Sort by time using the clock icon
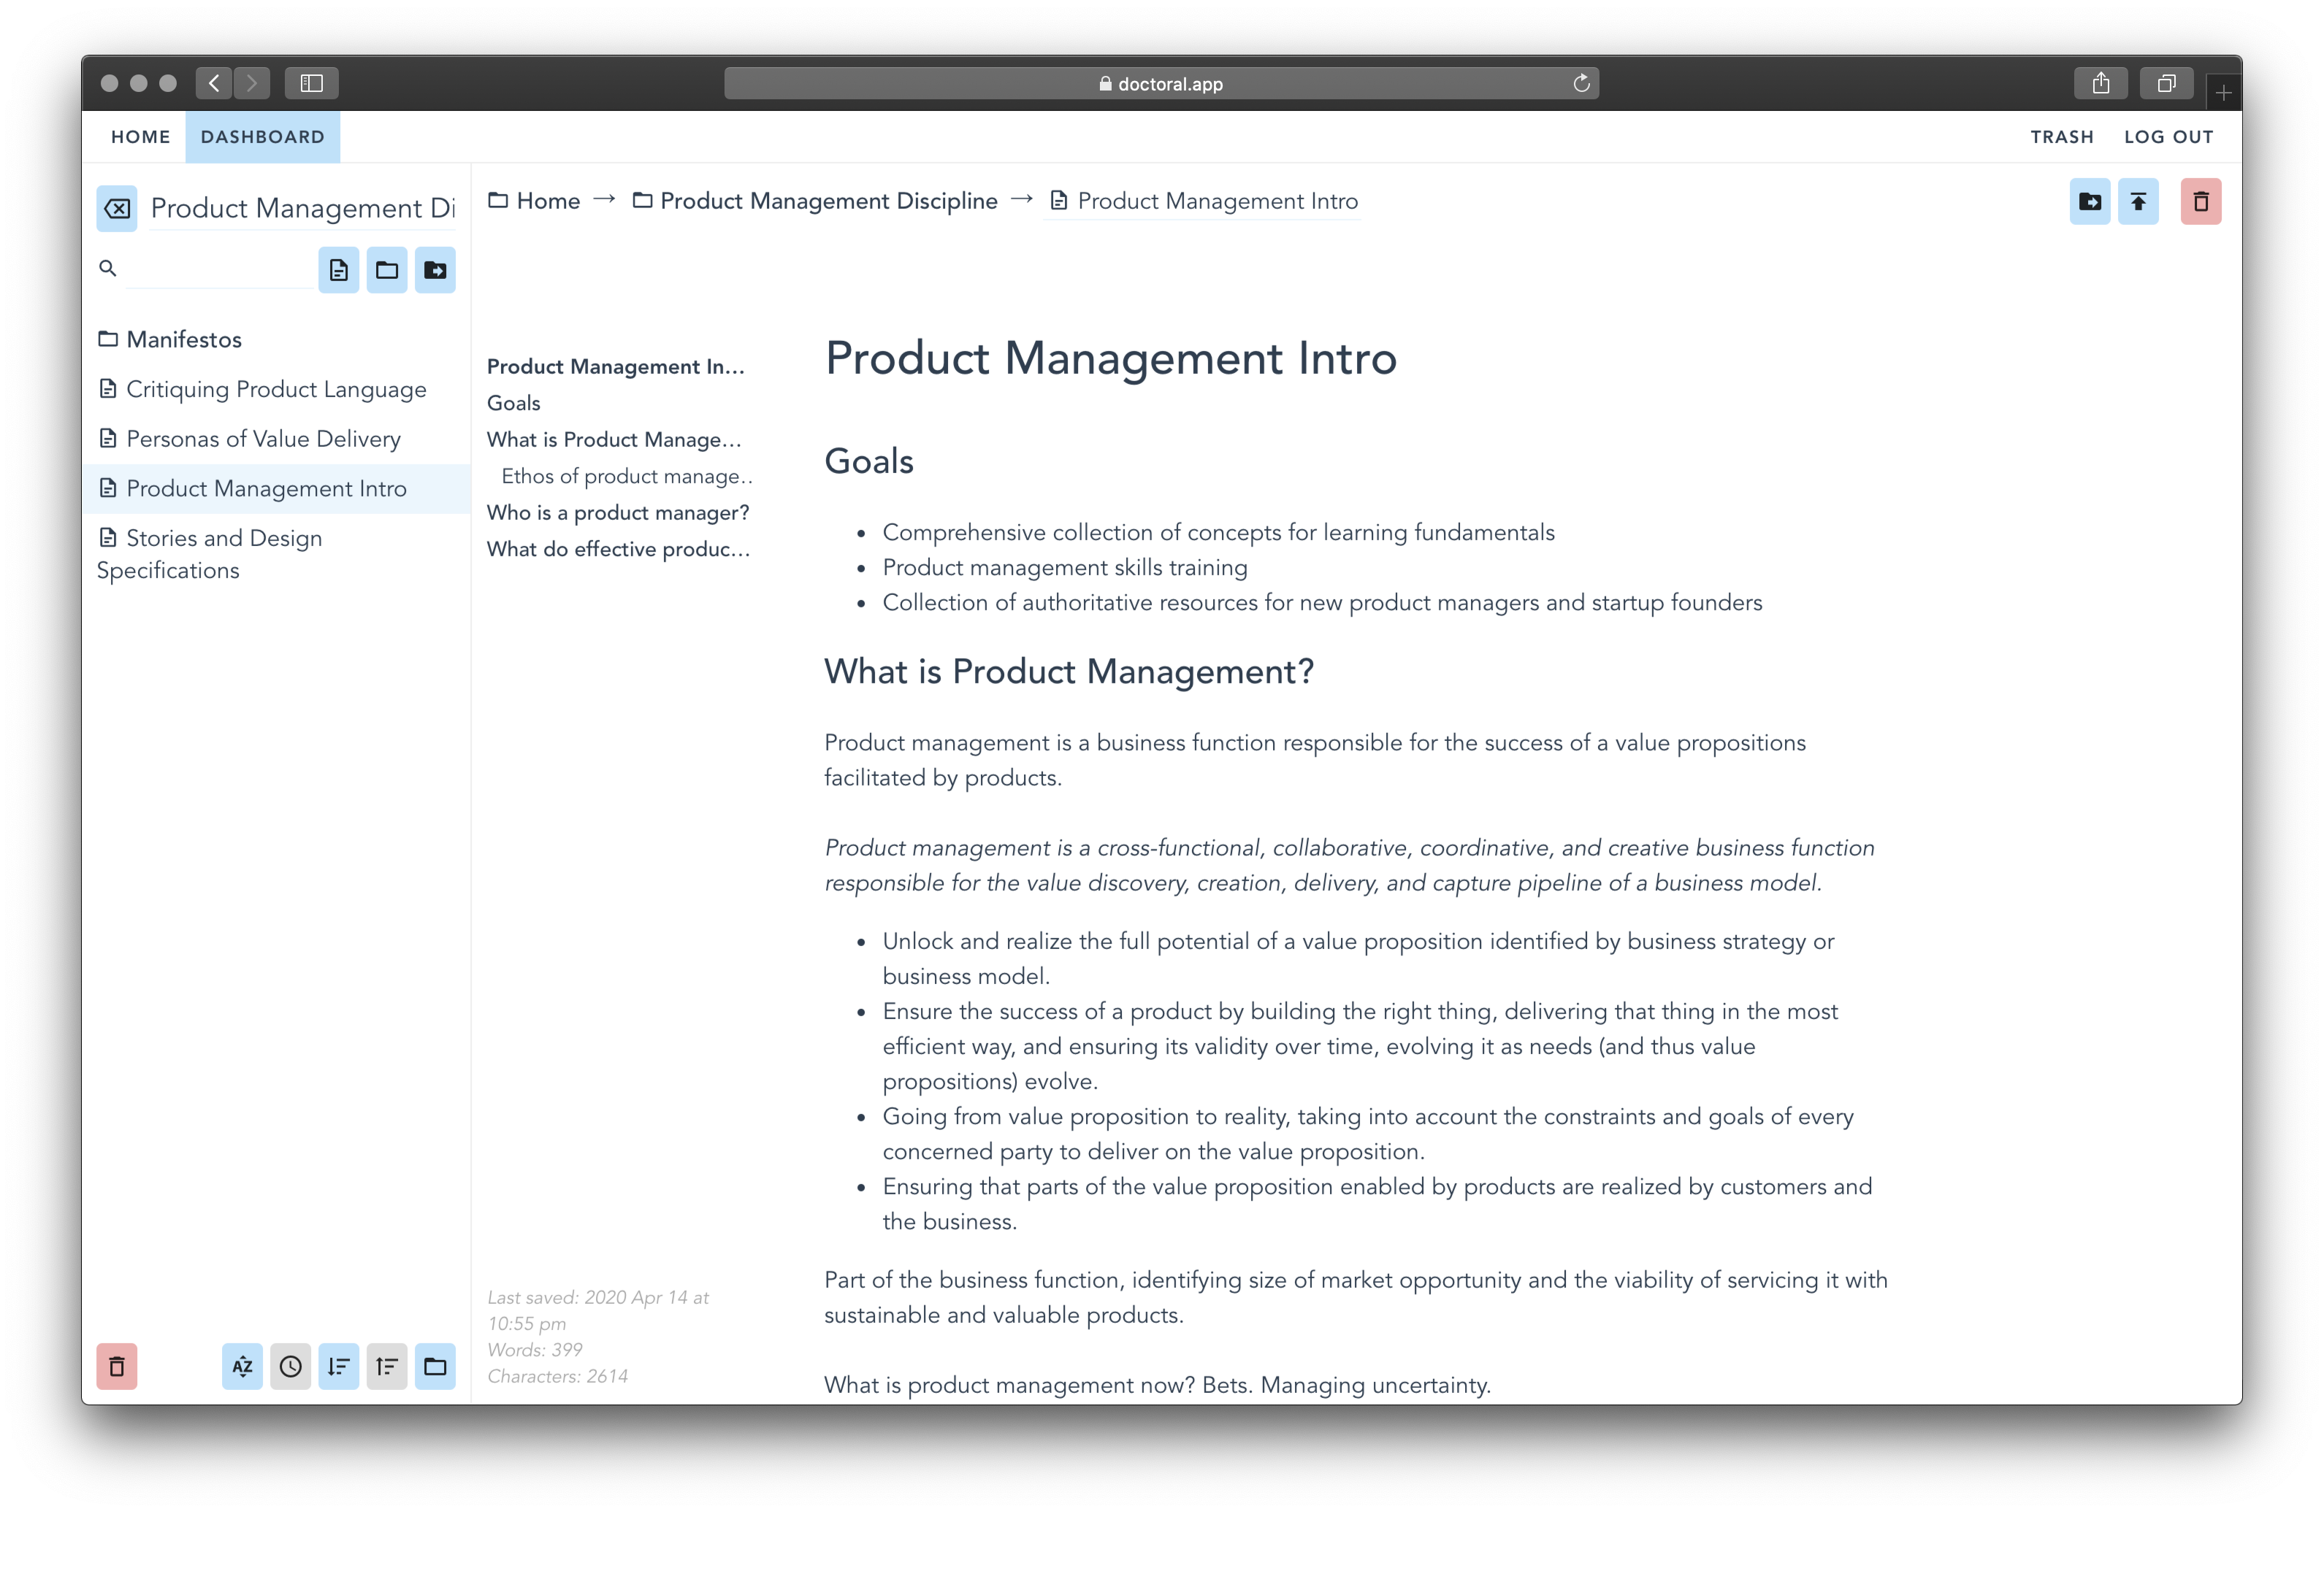The width and height of the screenshot is (2324, 1571). 290,1366
